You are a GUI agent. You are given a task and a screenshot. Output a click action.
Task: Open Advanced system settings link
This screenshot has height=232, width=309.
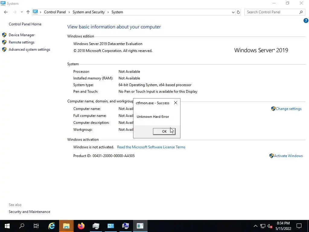(x=29, y=50)
